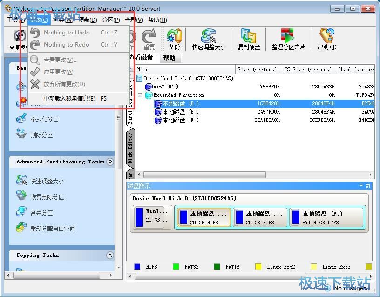Click 格式化分区 task link
The image size is (380, 297).
coord(44,119)
